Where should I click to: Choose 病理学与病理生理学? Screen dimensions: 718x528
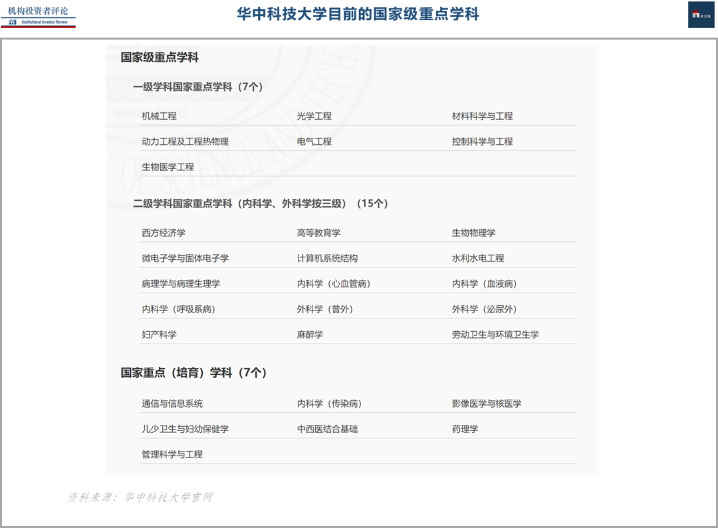181,283
